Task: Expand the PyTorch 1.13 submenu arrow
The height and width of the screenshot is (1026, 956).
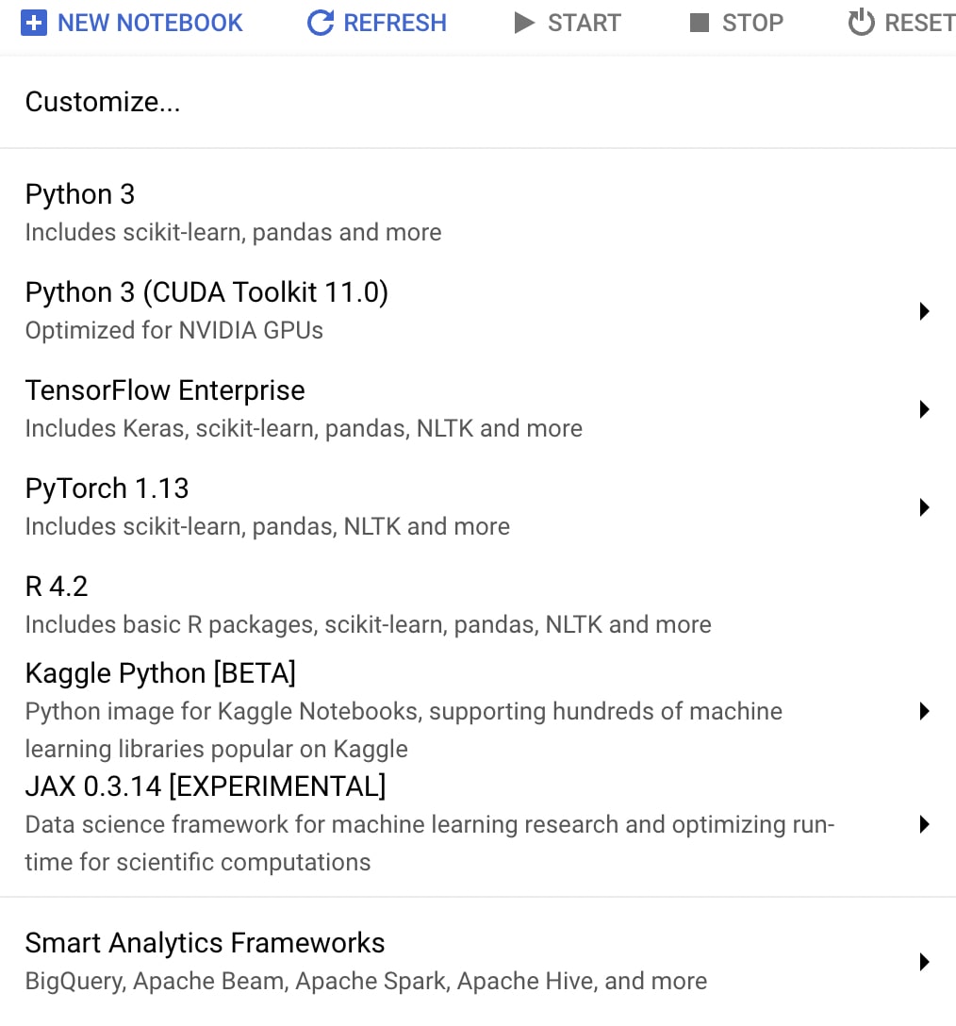Action: coord(924,507)
